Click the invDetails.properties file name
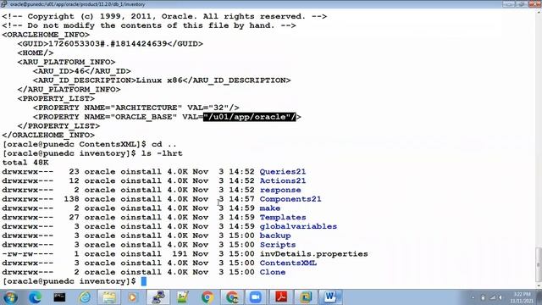542x305 pixels. click(313, 254)
